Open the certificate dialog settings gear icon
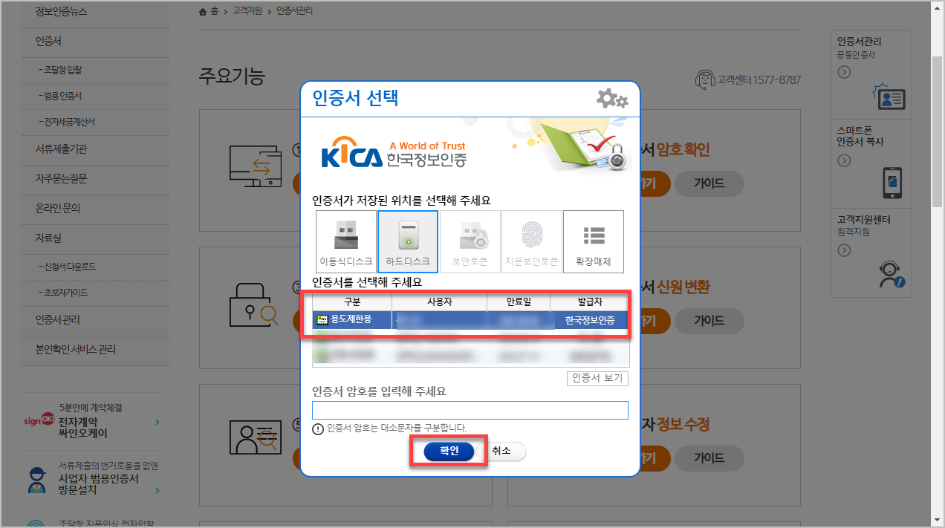945x528 pixels. (x=612, y=98)
